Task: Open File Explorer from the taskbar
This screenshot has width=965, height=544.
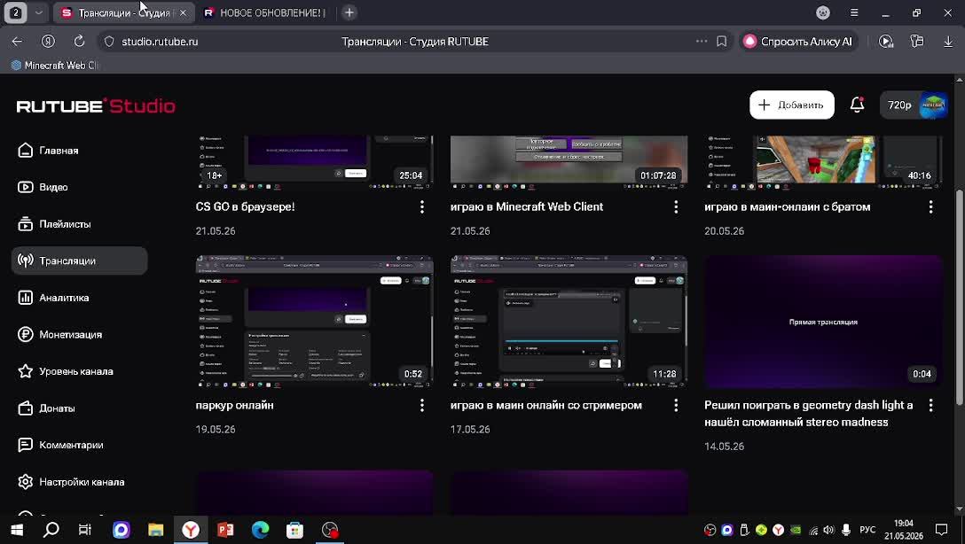Action: pyautogui.click(x=156, y=529)
